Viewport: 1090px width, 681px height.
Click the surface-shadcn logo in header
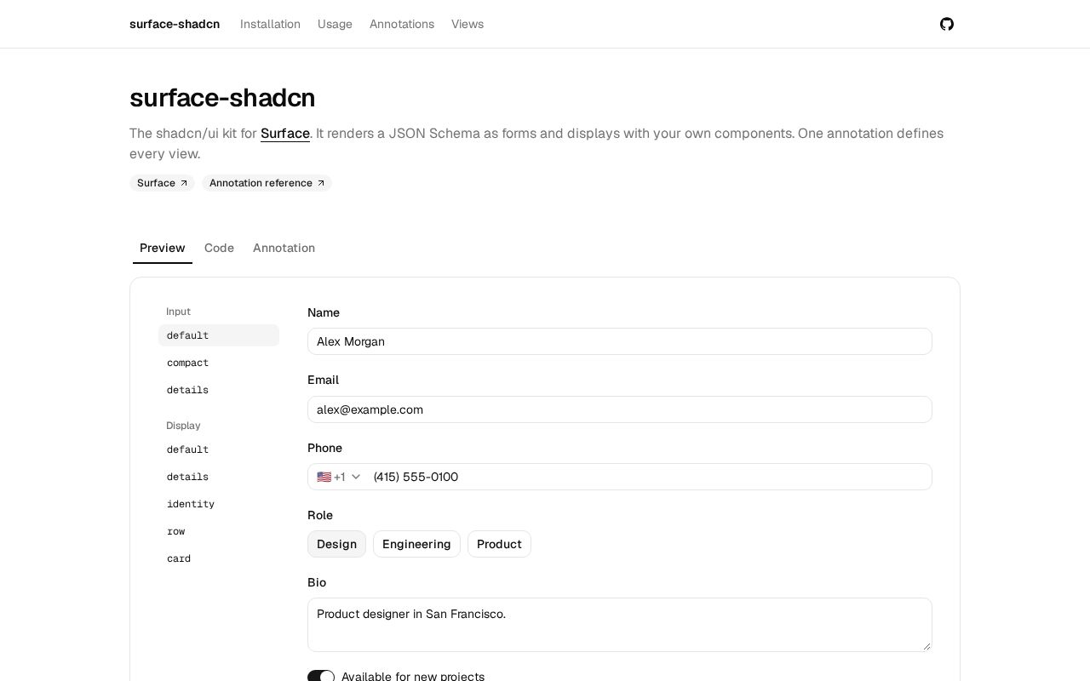(x=175, y=24)
